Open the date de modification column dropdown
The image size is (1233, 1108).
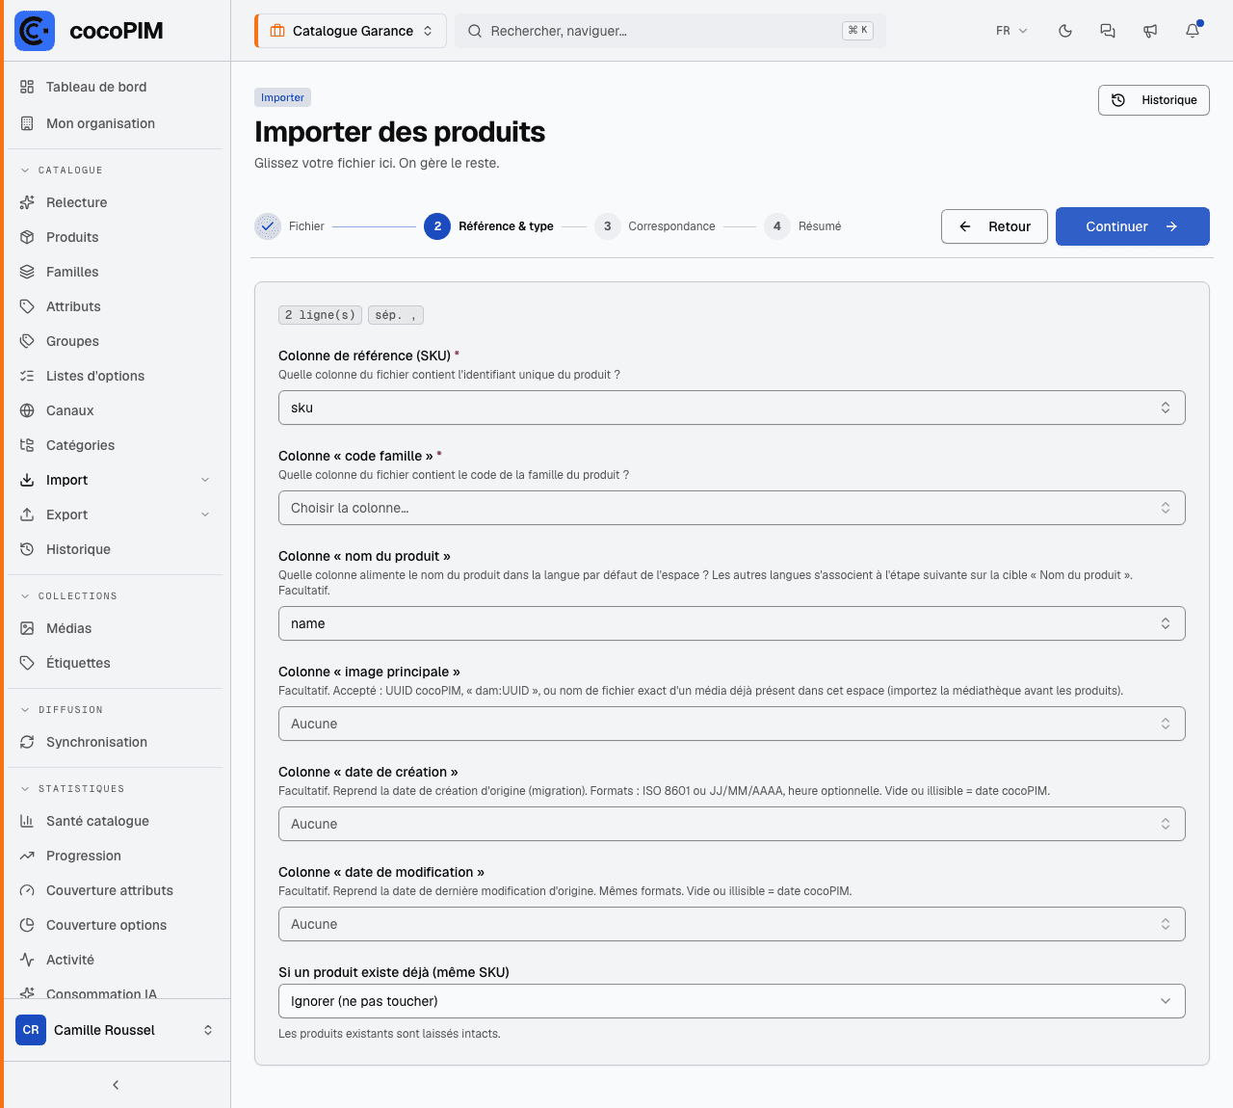tap(731, 924)
